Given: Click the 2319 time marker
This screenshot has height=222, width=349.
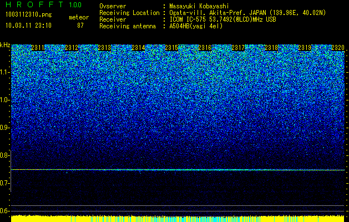Looking at the screenshot, I should tap(305, 48).
